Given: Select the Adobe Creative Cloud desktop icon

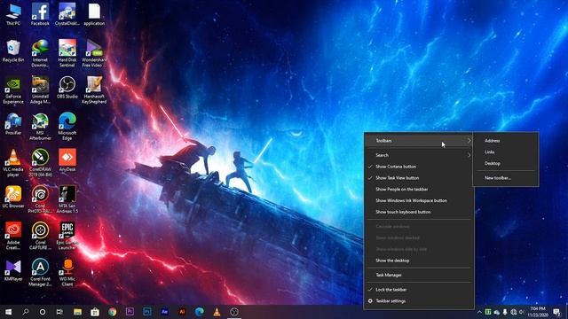Looking at the screenshot, I should click(x=13, y=237).
